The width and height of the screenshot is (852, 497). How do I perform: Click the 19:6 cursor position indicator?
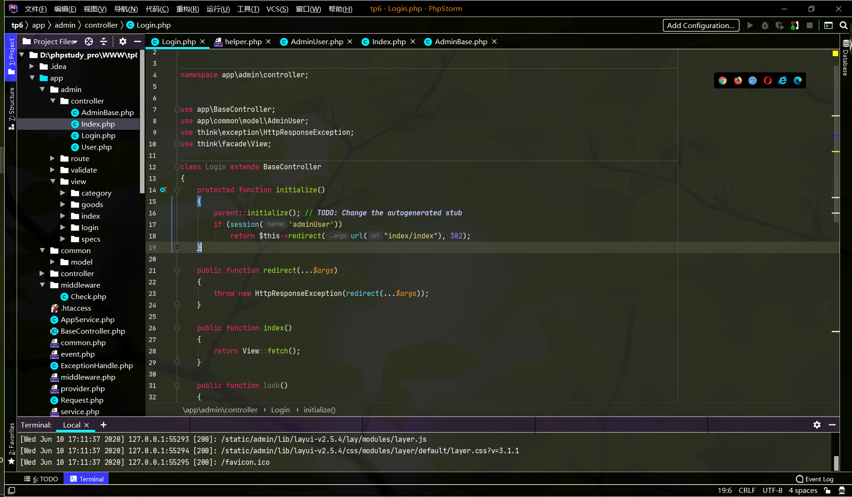click(x=725, y=491)
